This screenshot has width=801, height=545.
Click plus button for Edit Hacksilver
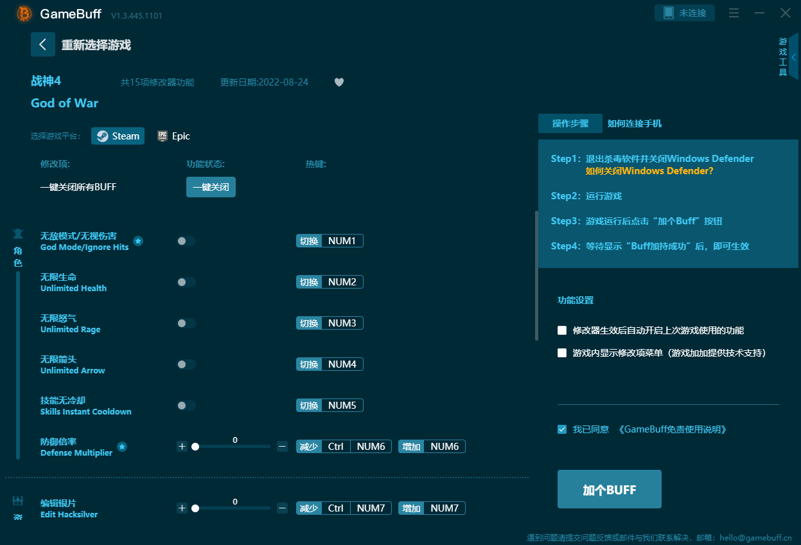[x=182, y=508]
